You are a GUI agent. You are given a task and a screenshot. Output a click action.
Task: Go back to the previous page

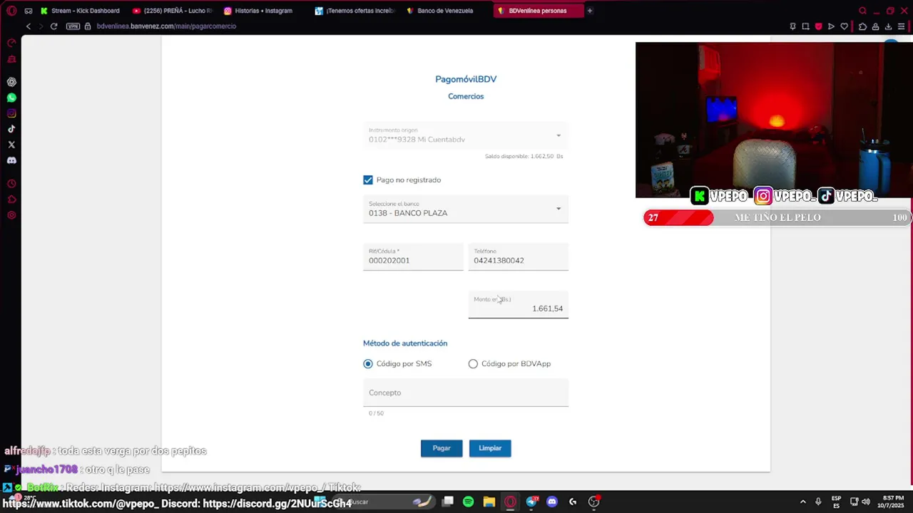click(x=29, y=26)
